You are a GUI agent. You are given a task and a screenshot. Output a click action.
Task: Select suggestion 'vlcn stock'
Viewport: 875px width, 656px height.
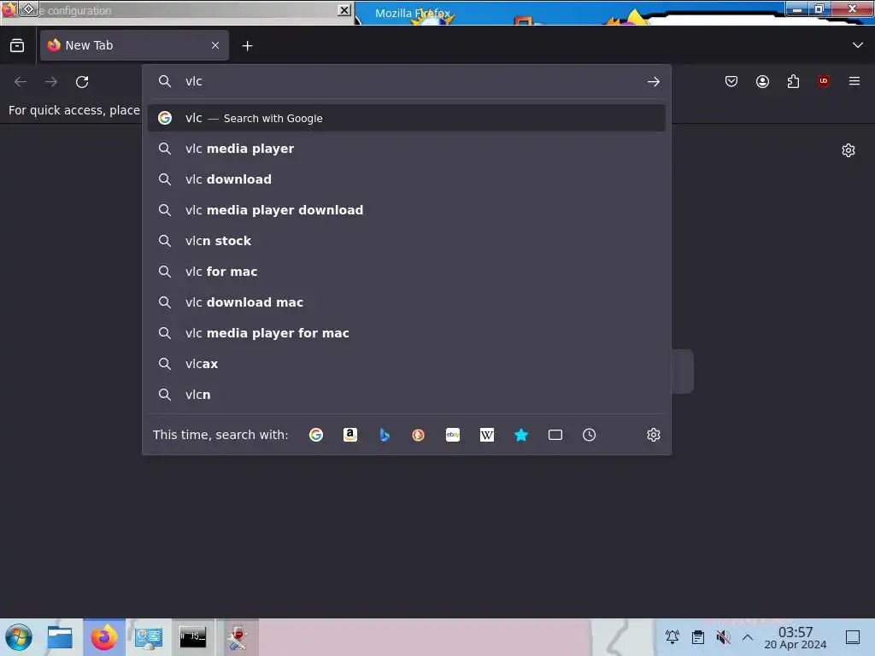pos(406,240)
